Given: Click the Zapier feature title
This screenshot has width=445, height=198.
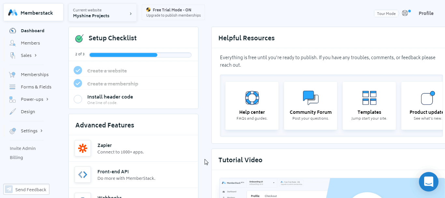Looking at the screenshot, I should tap(105, 145).
